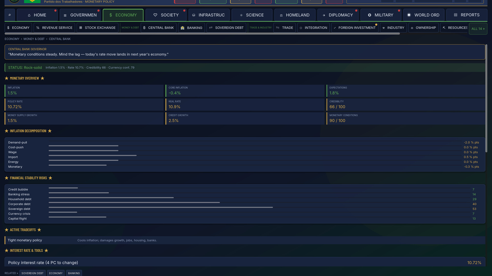The width and height of the screenshot is (492, 276).
Task: Click the Policy interest rate row
Action: pyautogui.click(x=245, y=262)
